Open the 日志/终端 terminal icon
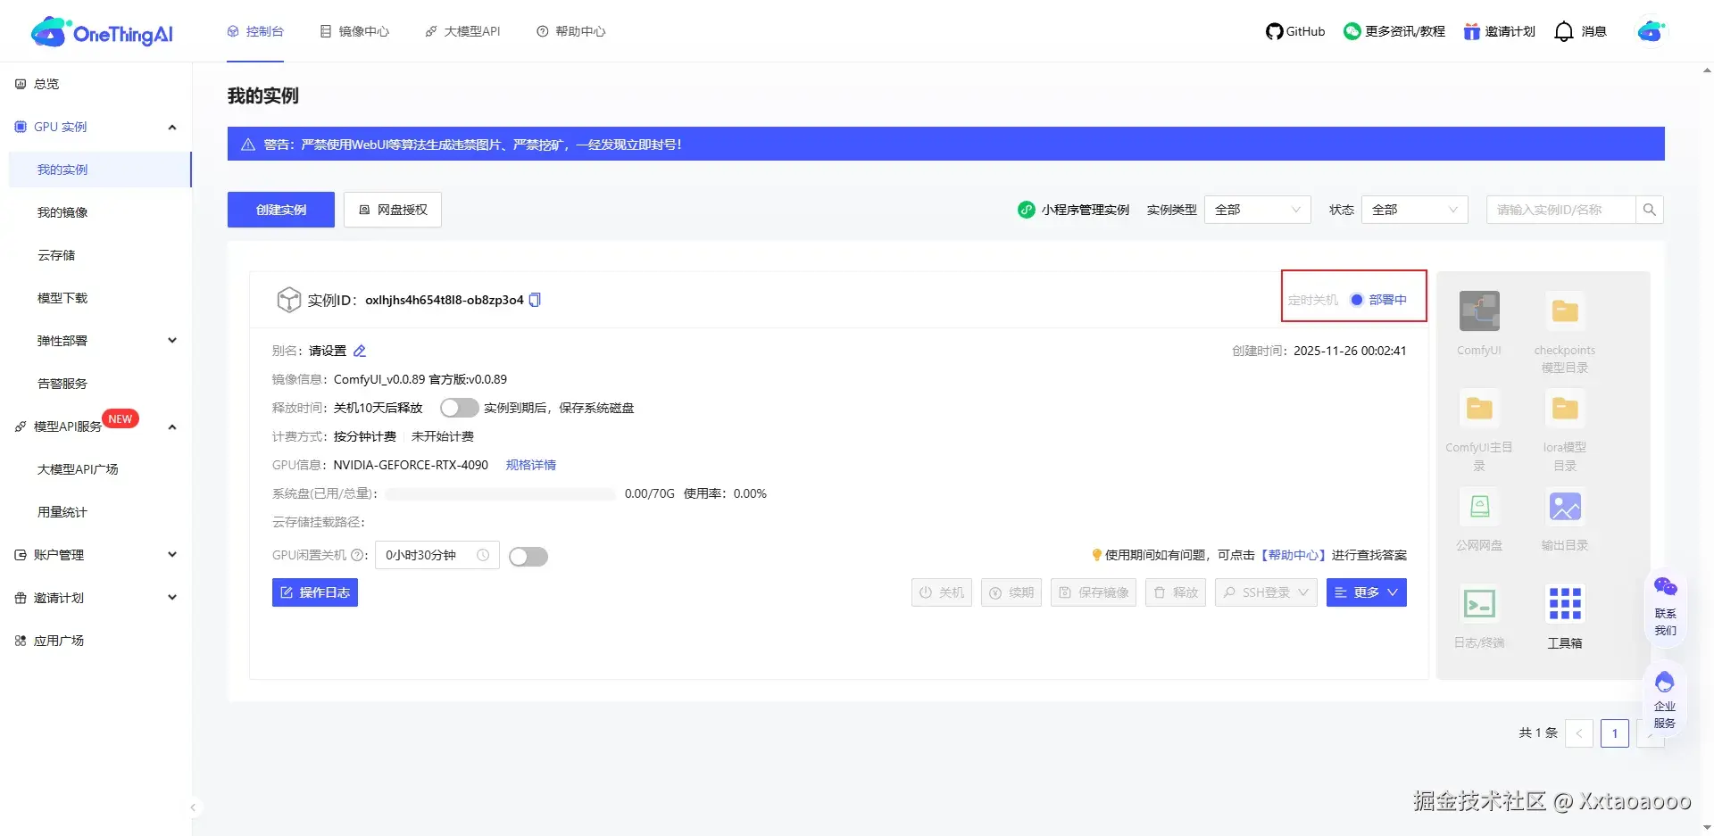The width and height of the screenshot is (1714, 836). tap(1479, 604)
